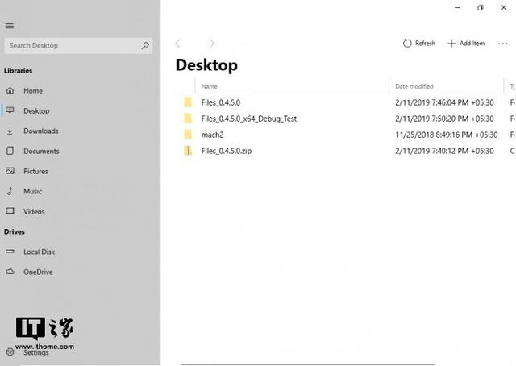The width and height of the screenshot is (516, 366).
Task: Click the mach2 folder icon
Action: point(188,135)
